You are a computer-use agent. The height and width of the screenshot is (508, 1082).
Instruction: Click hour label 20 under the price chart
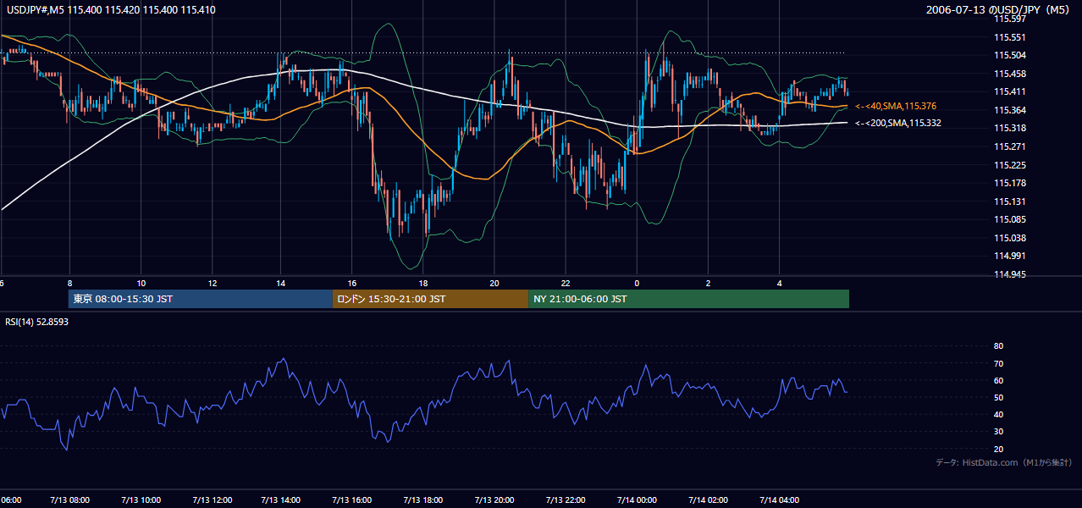[494, 283]
